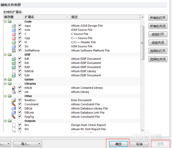This screenshot has height=148, width=172.
Task: Collapse the EDIF group
Action: click(x=5, y=55)
